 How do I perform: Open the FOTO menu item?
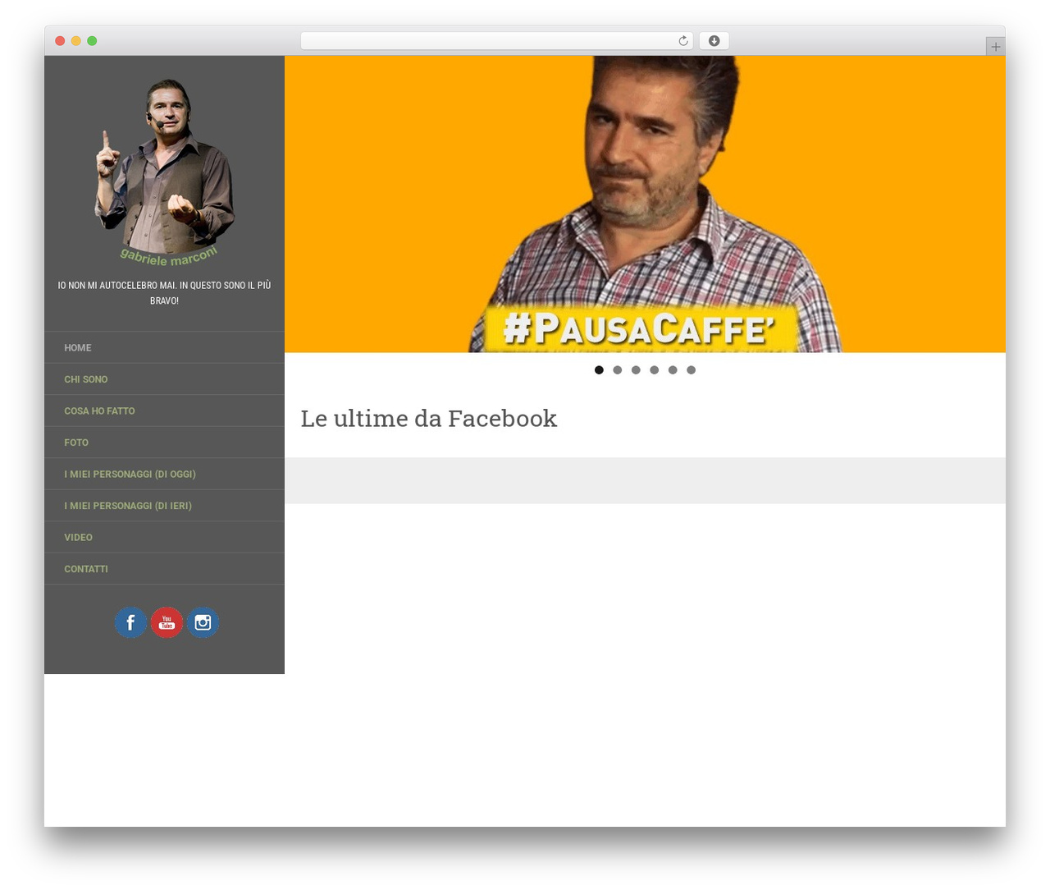(164, 443)
